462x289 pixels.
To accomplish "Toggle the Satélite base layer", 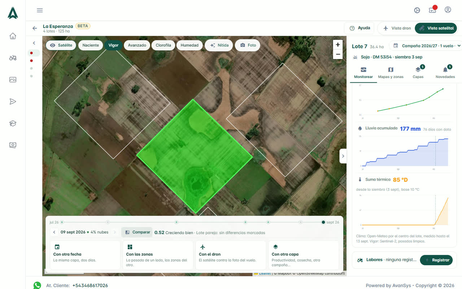I will coord(61,45).
